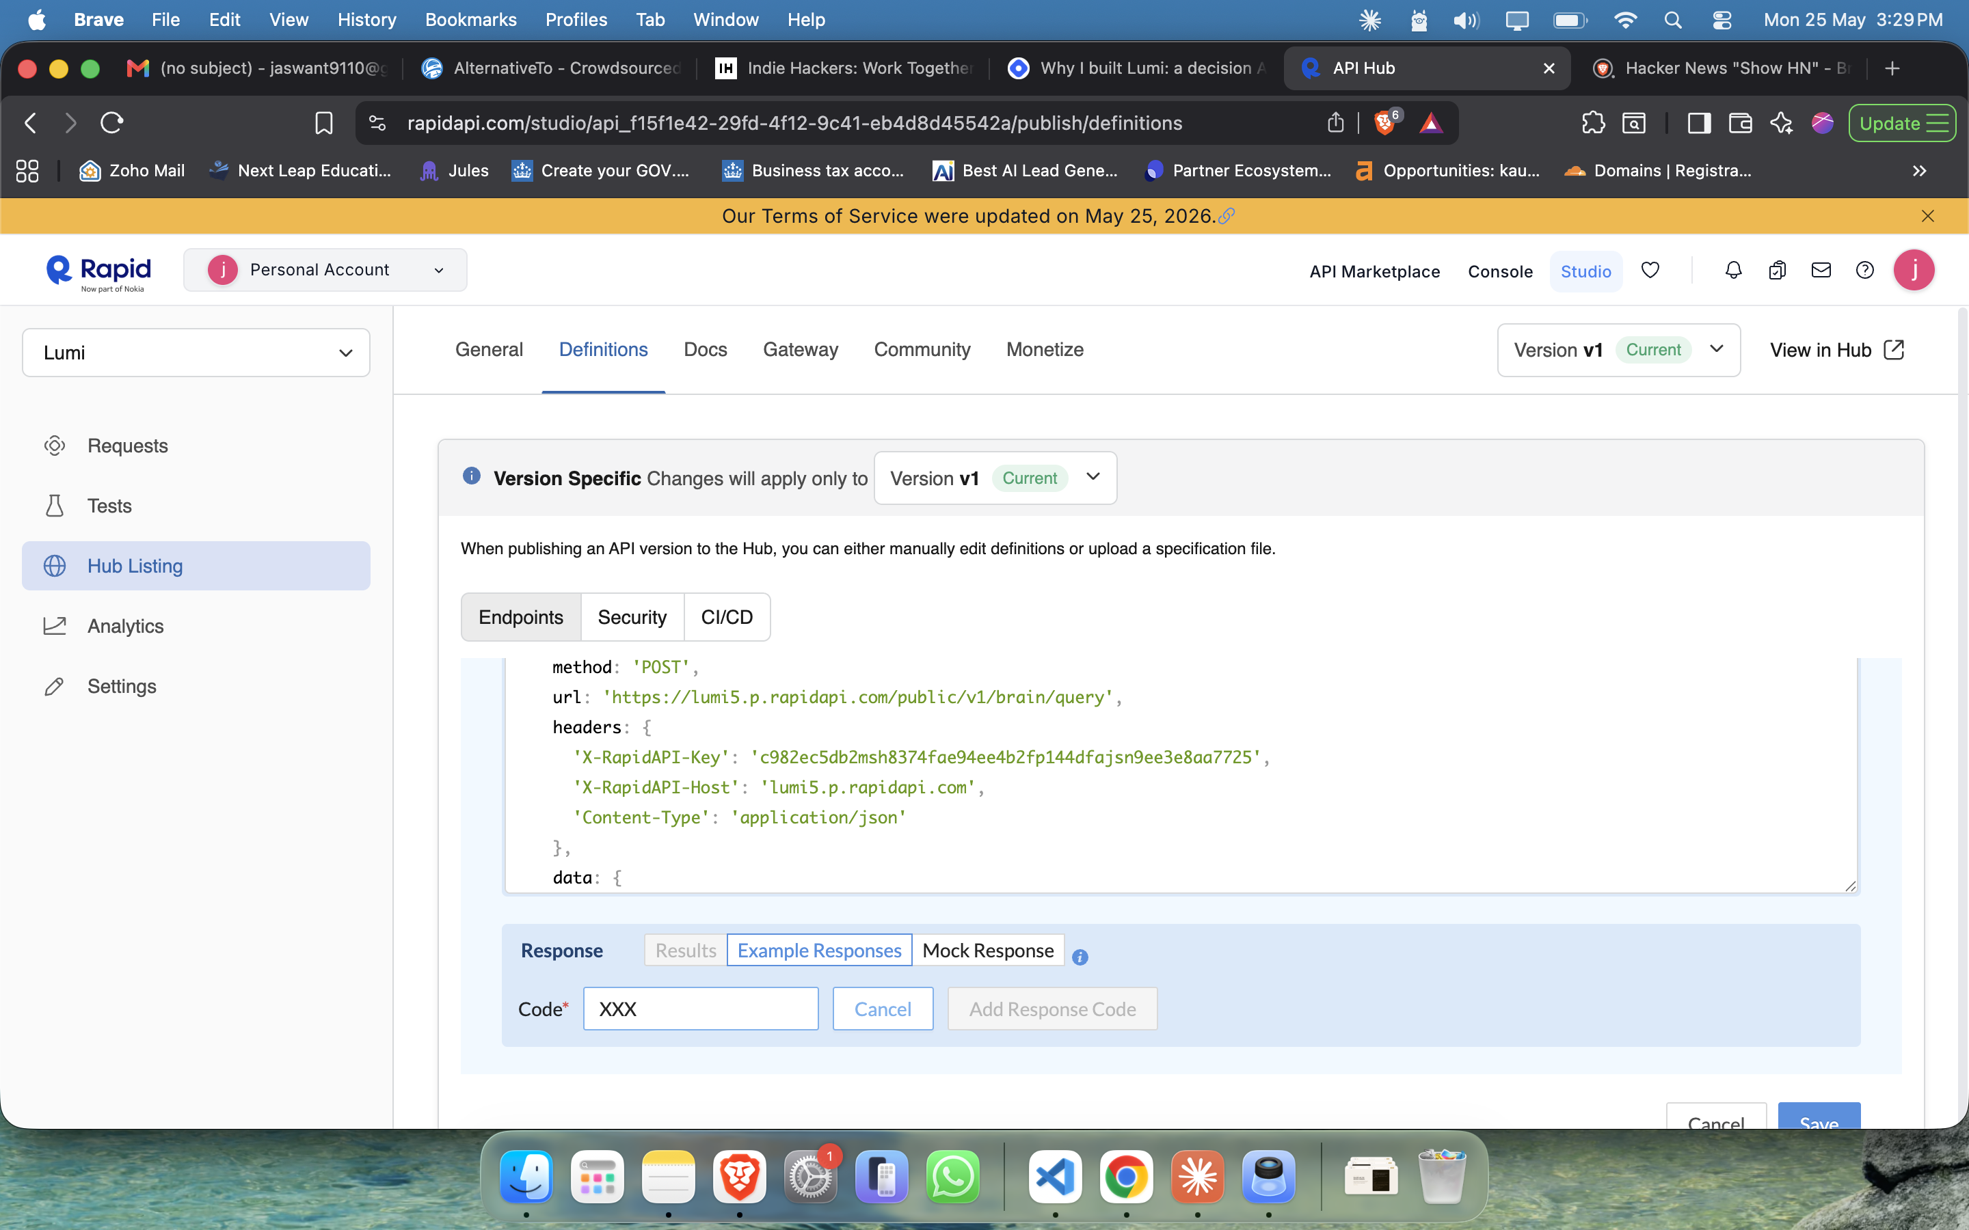Select the Security tab
Screen dimensions: 1969x1230
[632, 618]
